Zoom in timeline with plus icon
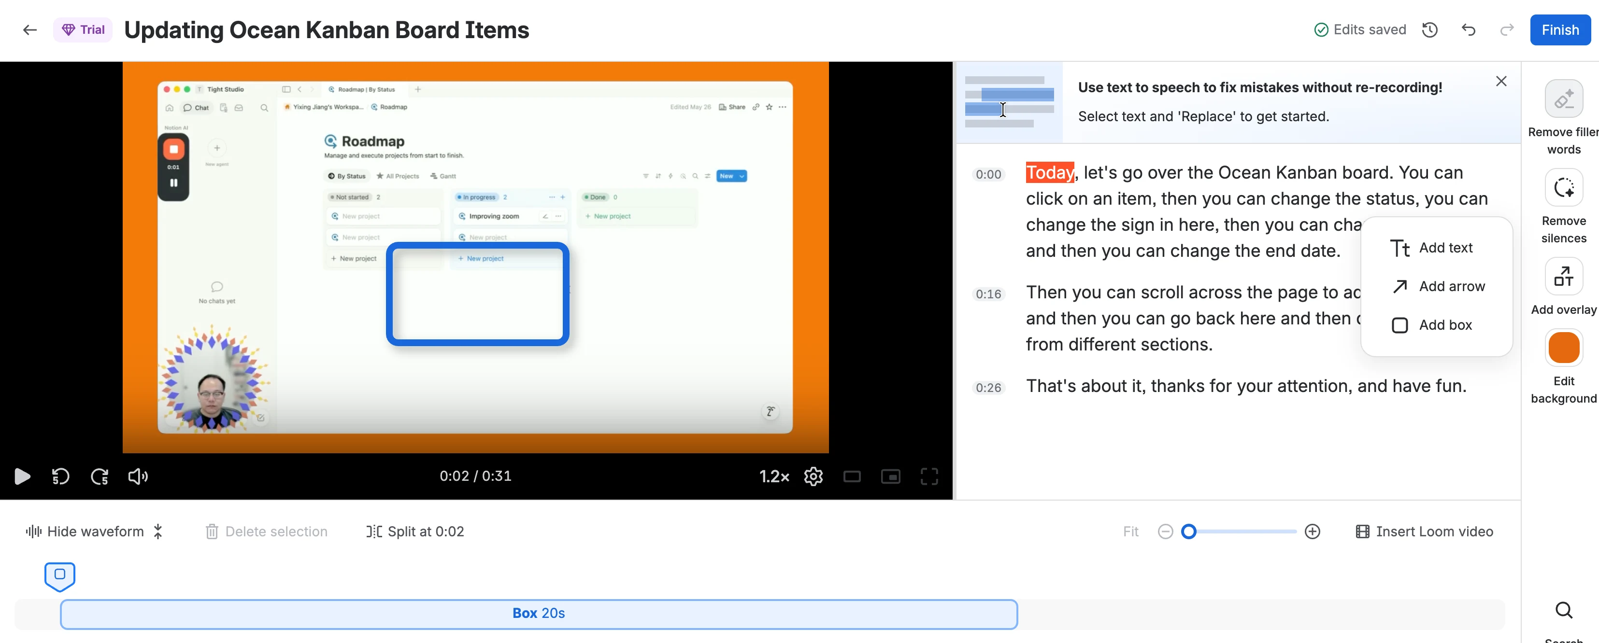Viewport: 1599px width, 643px height. click(x=1312, y=531)
